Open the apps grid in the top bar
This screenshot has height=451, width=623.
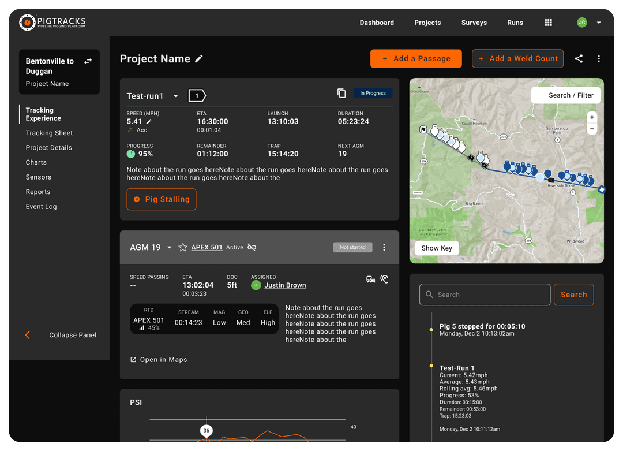click(x=548, y=23)
